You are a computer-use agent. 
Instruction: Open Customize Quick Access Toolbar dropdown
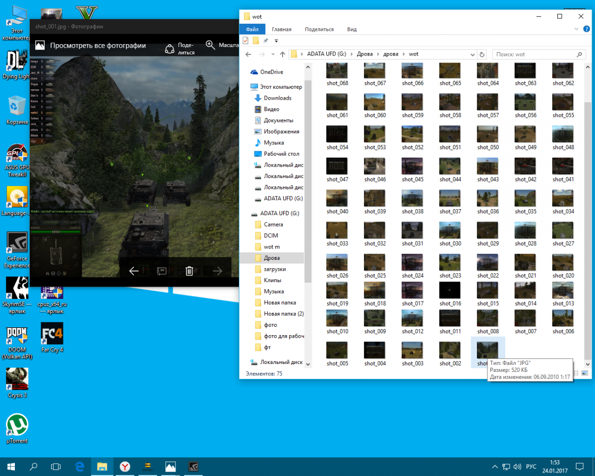point(276,41)
